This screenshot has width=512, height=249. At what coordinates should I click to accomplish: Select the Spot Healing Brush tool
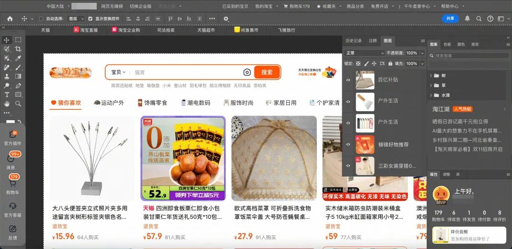click(7, 68)
